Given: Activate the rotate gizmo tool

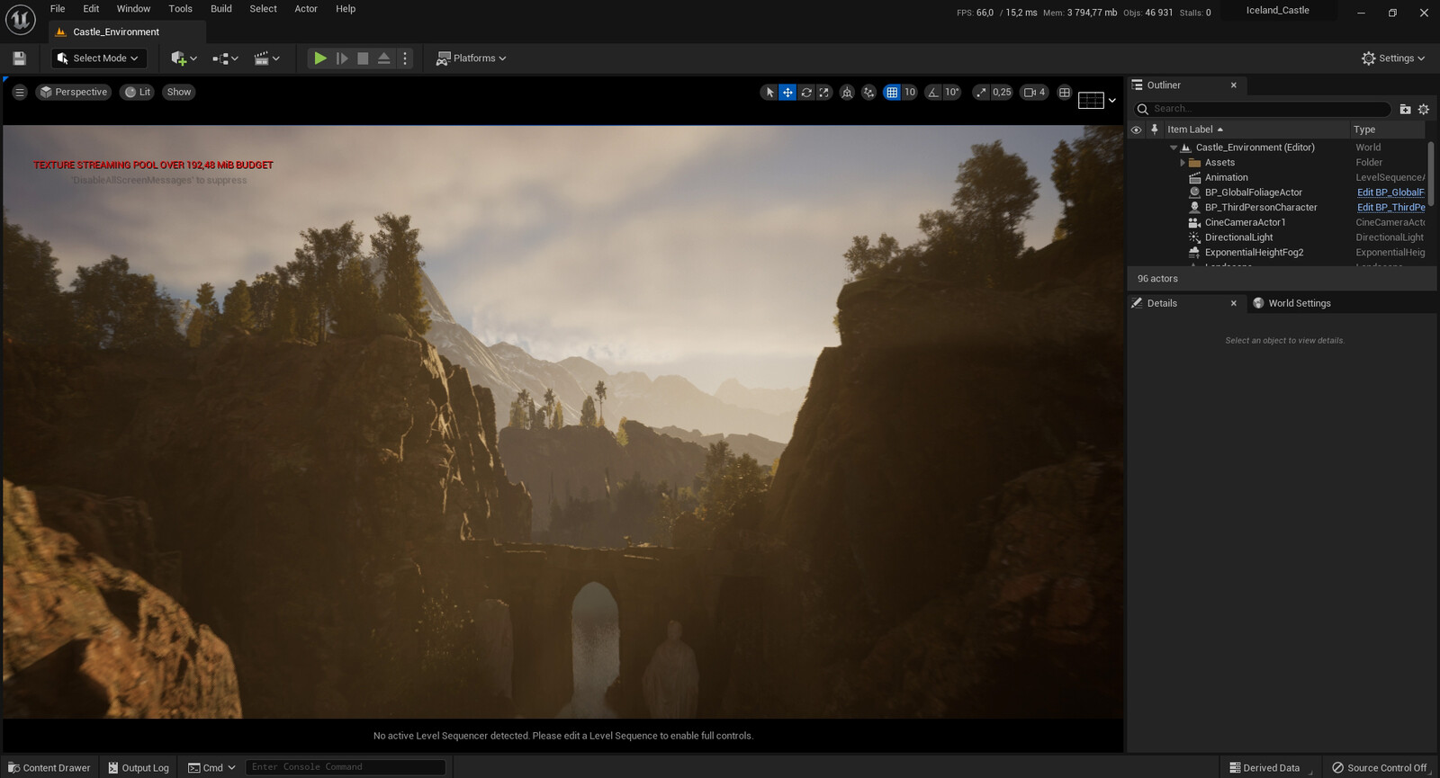Looking at the screenshot, I should [806, 92].
